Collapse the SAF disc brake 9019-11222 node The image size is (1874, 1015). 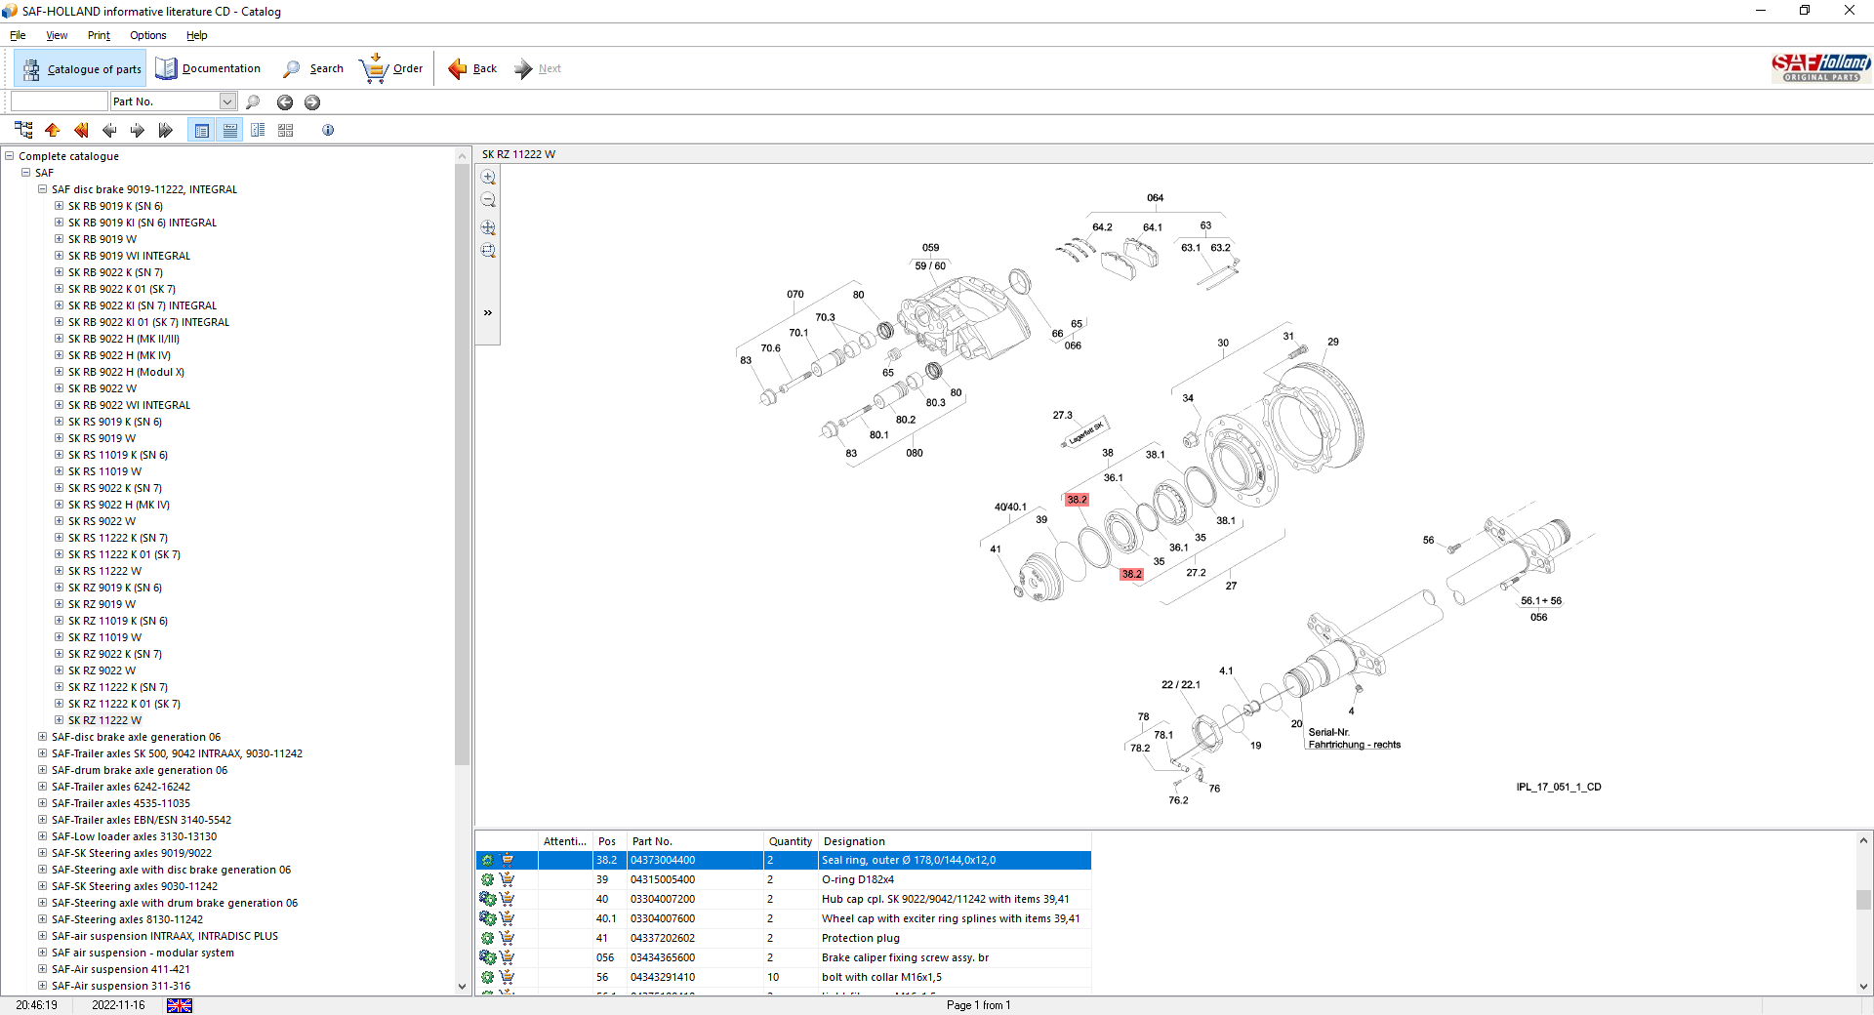pyautogui.click(x=42, y=189)
